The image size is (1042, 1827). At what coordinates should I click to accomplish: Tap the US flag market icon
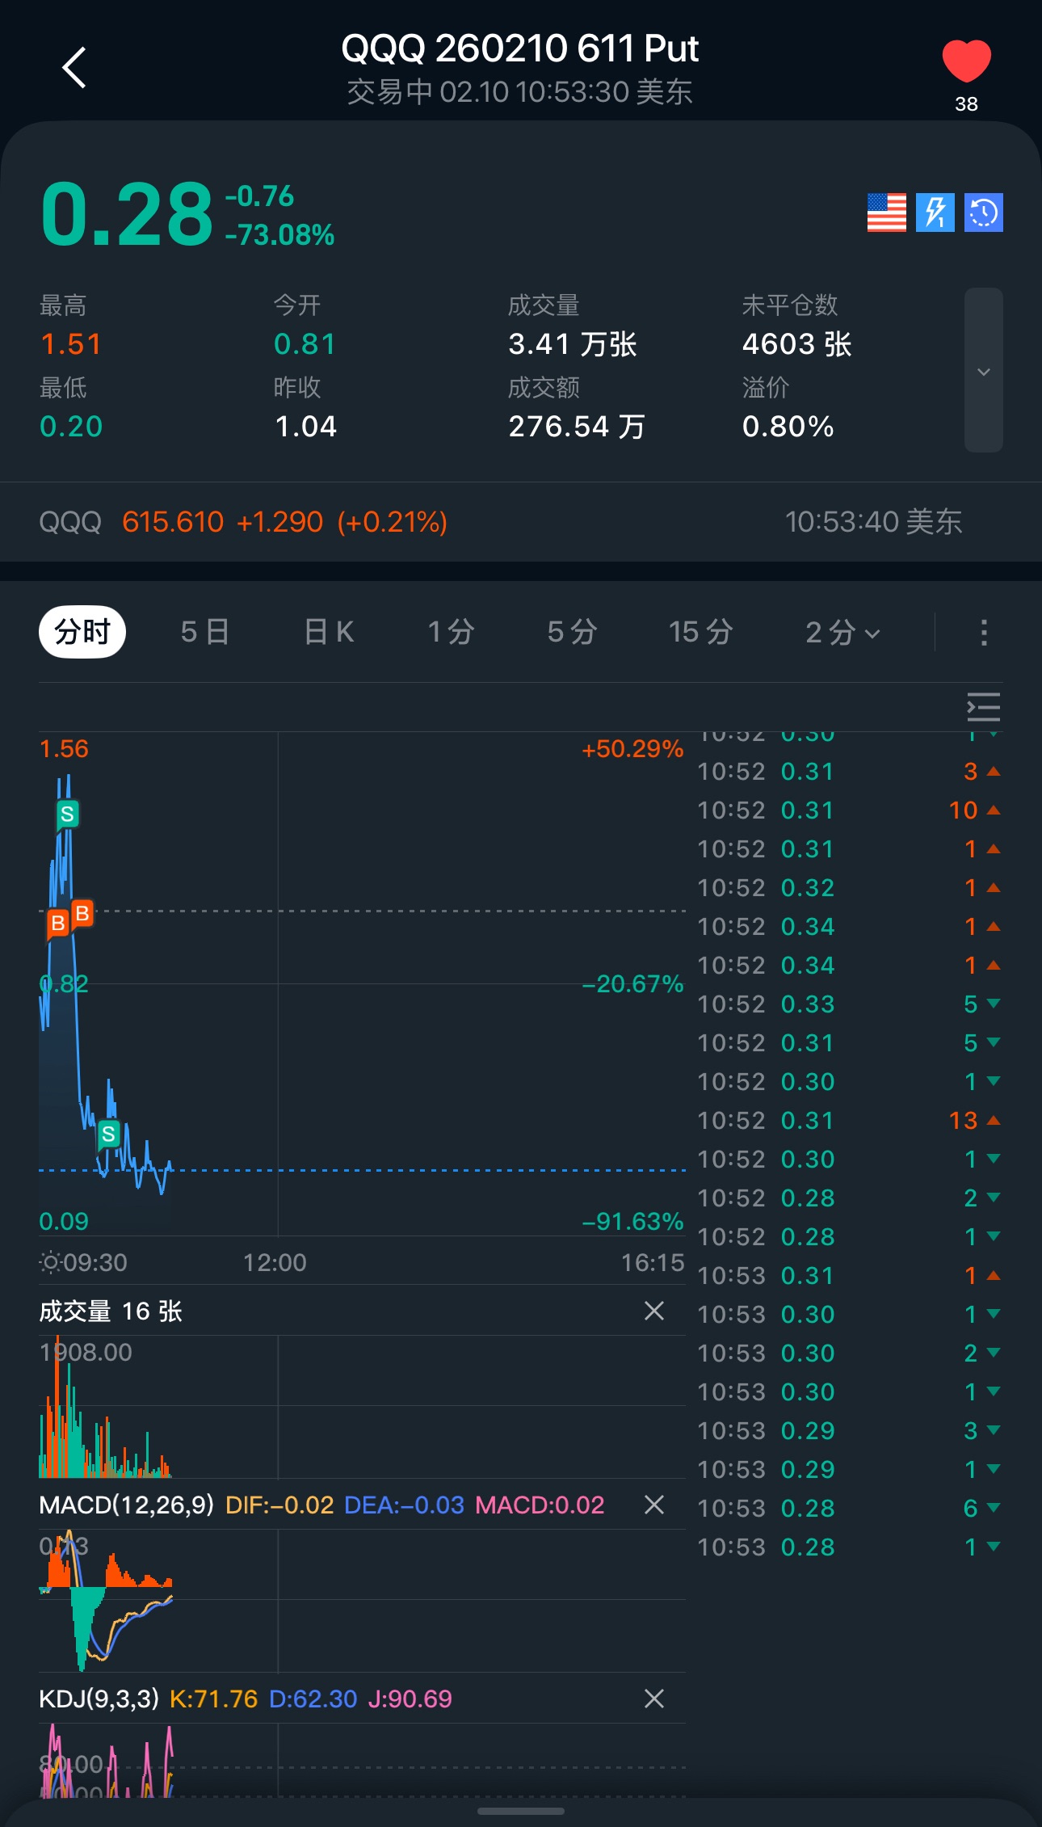pyautogui.click(x=886, y=213)
